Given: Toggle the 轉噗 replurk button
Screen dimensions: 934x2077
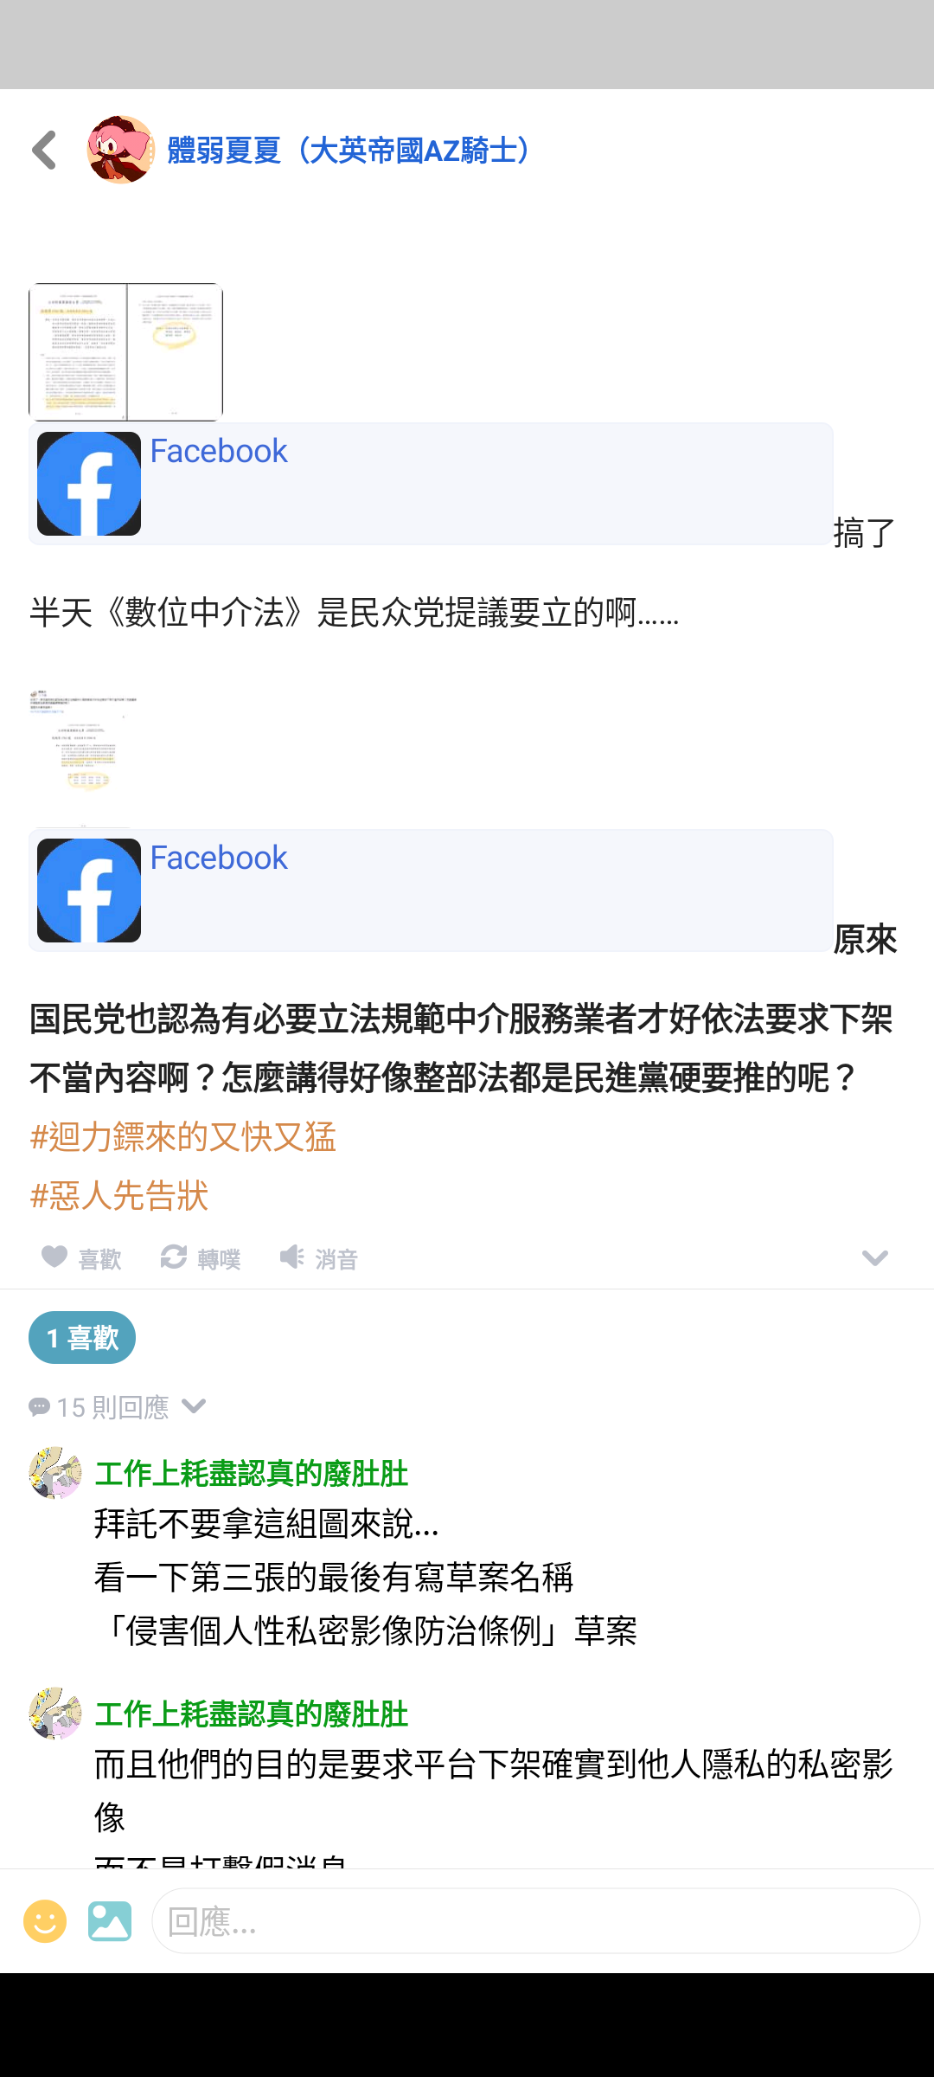Looking at the screenshot, I should pos(201,1258).
